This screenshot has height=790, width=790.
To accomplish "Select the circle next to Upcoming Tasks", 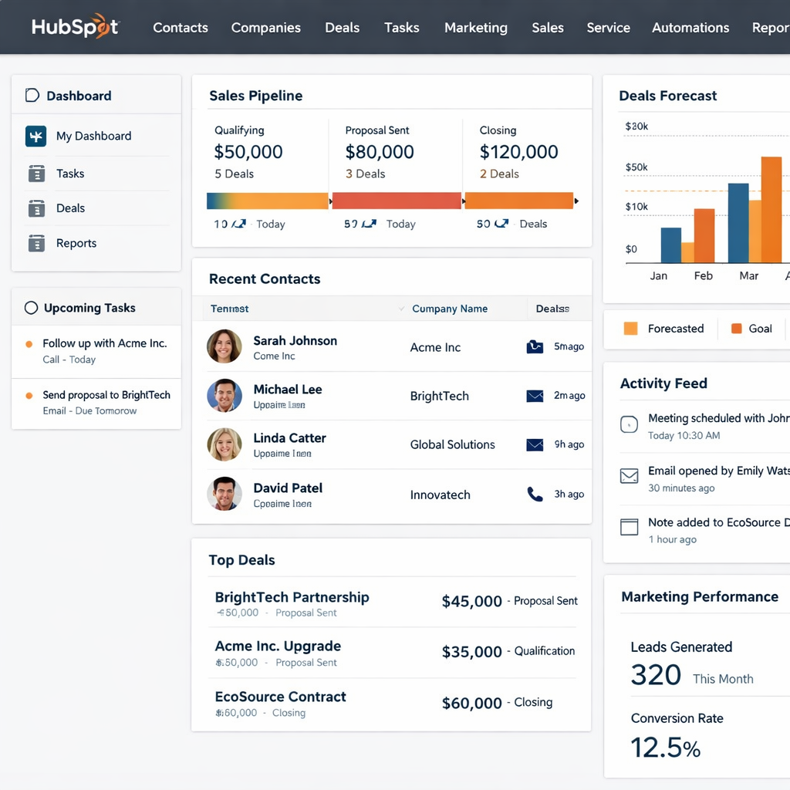I will click(31, 308).
